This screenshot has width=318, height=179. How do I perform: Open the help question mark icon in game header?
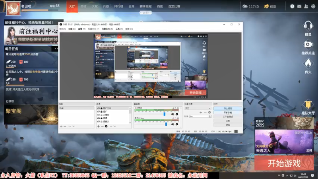pos(292,6)
